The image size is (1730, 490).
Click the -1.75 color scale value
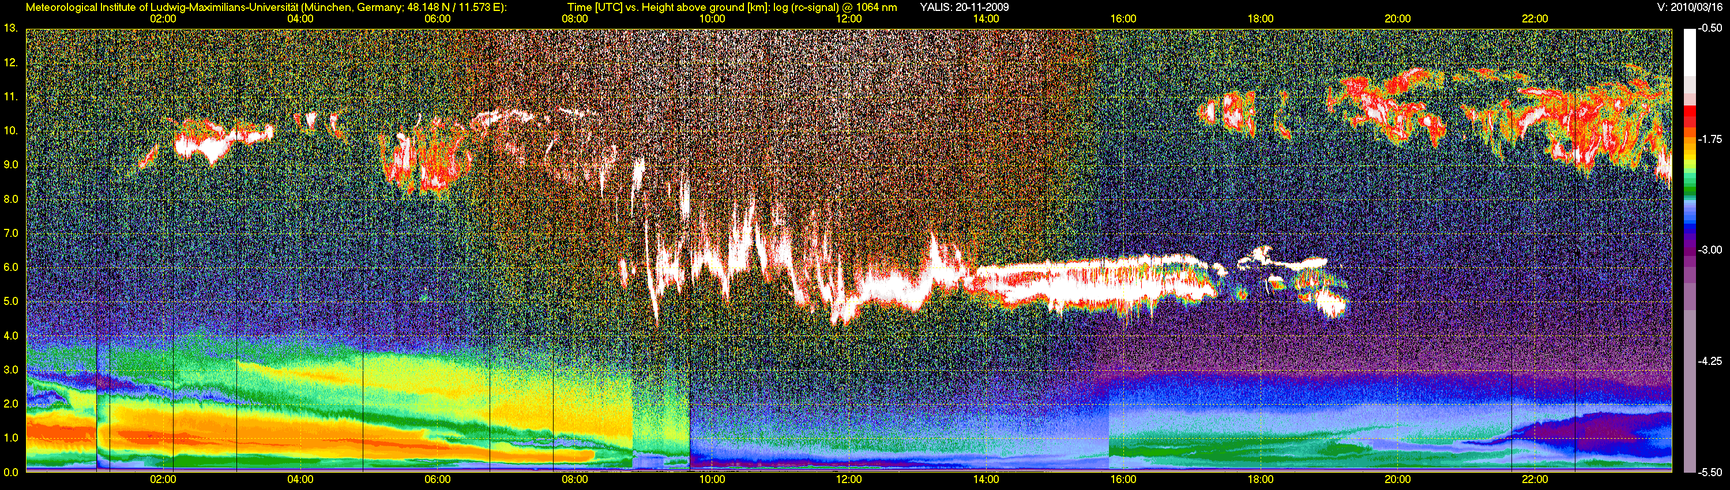[x=1710, y=139]
